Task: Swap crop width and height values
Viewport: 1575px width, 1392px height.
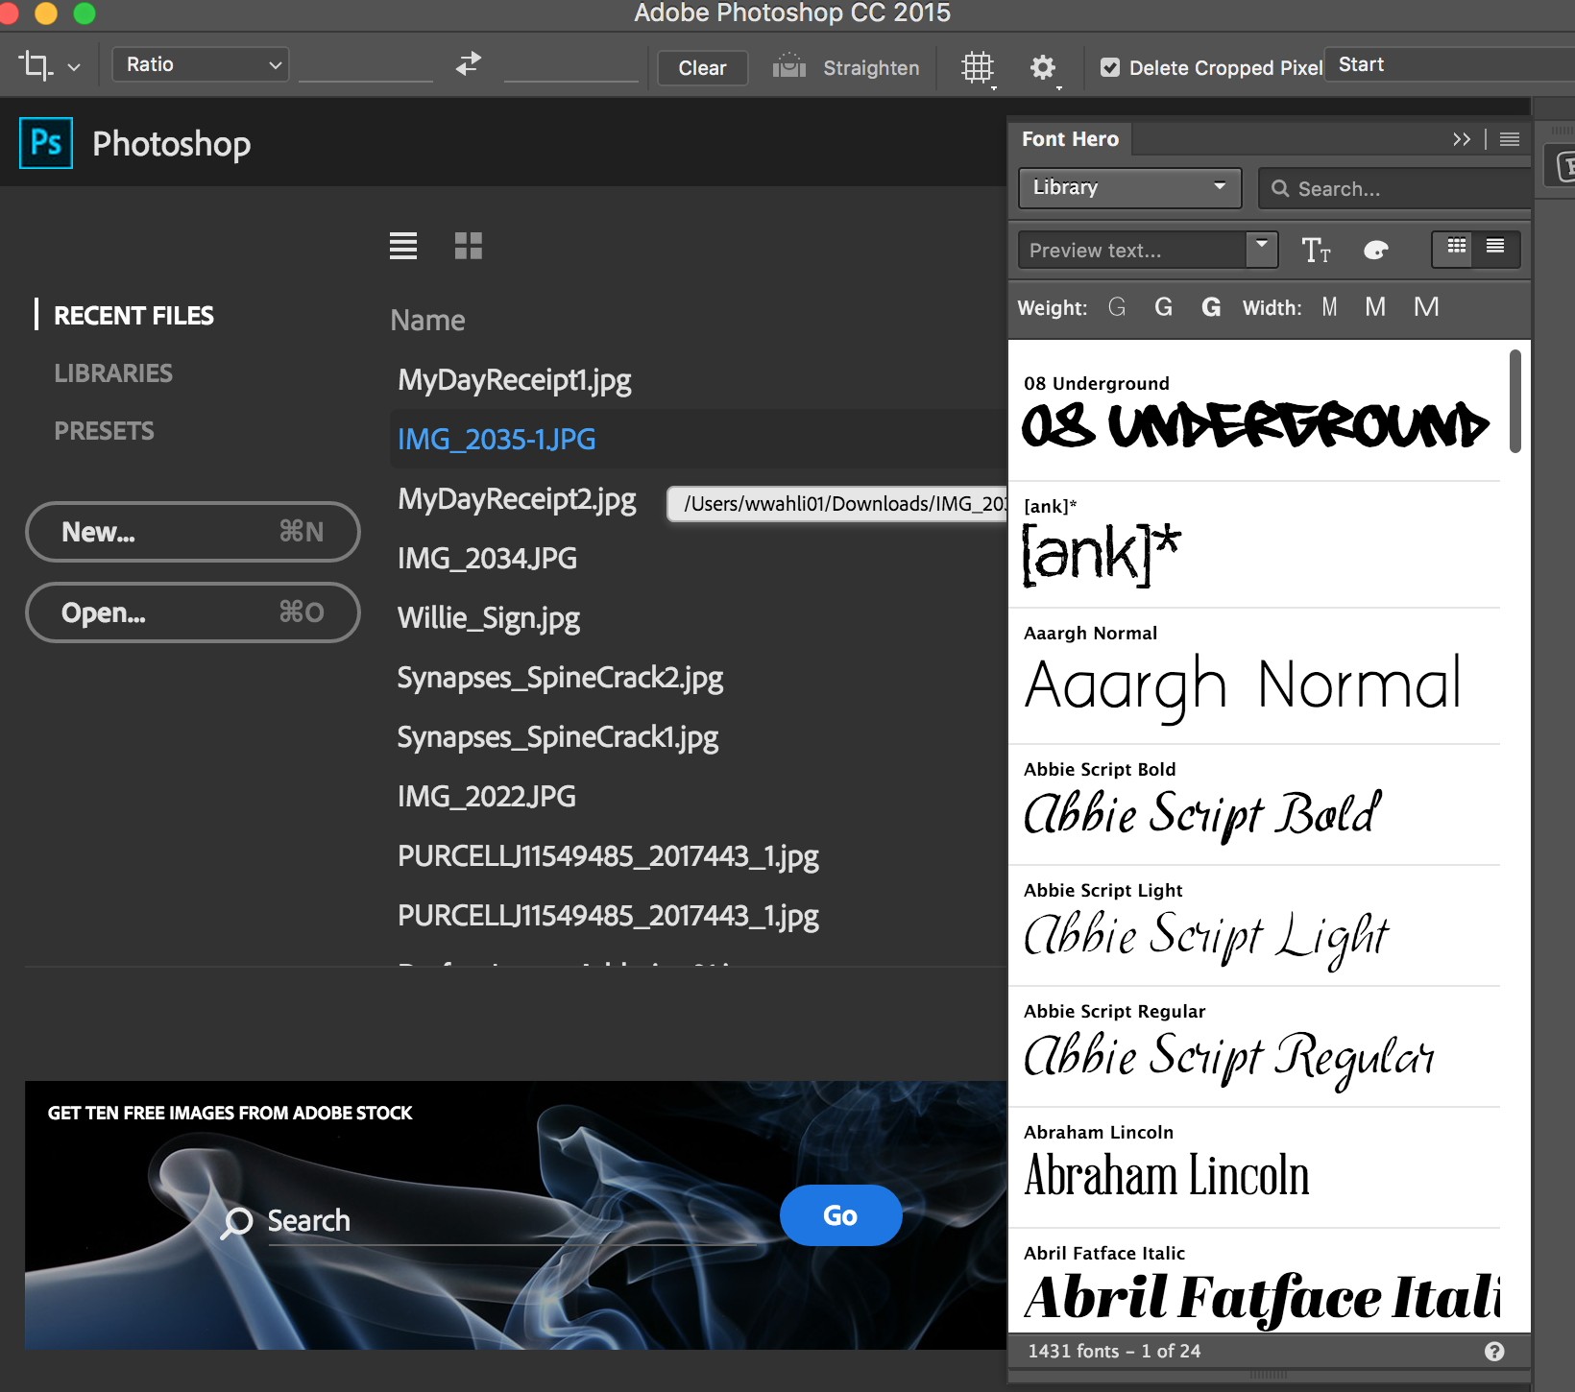Action: click(x=469, y=64)
